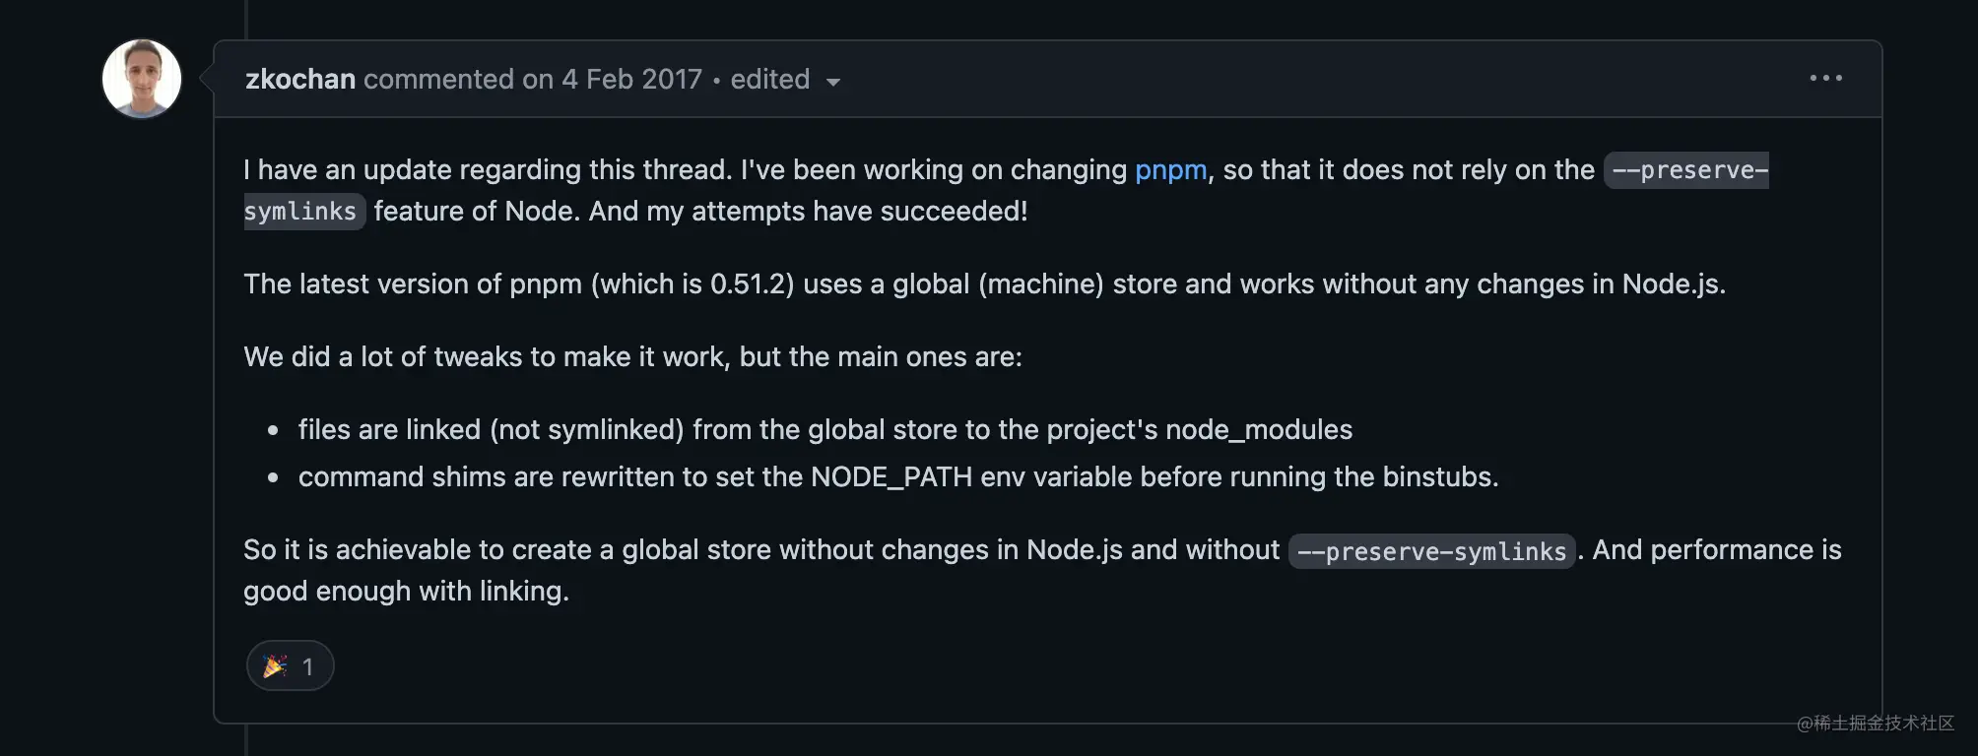Click the 4 Feb 2017 timestamp
Screen dimensions: 1978x756
(x=631, y=79)
